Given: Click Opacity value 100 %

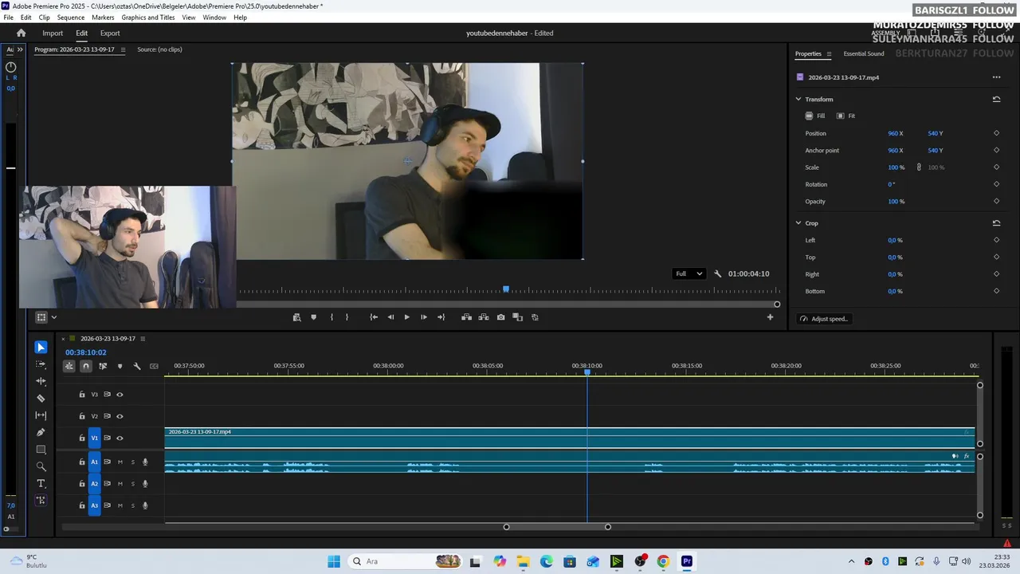Looking at the screenshot, I should click(896, 202).
